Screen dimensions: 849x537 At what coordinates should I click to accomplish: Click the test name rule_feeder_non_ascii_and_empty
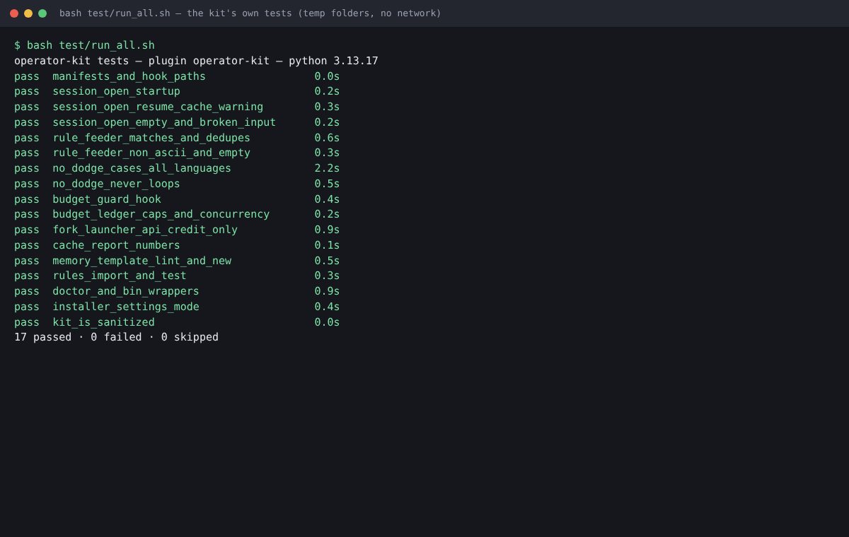151,153
